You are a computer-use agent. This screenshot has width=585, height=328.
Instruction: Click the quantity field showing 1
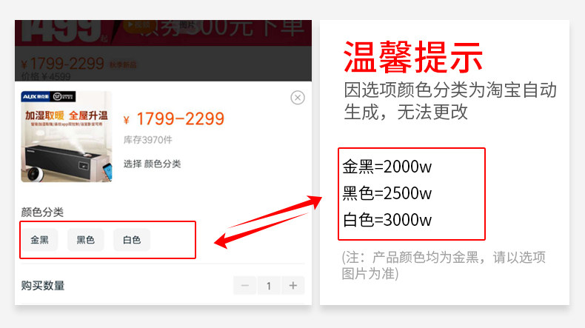point(269,286)
